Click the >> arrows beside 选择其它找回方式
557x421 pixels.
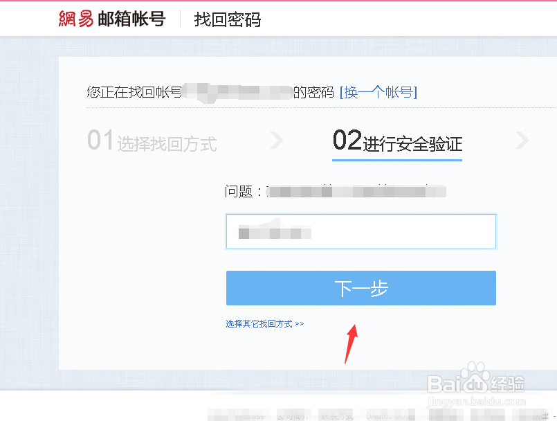click(300, 324)
